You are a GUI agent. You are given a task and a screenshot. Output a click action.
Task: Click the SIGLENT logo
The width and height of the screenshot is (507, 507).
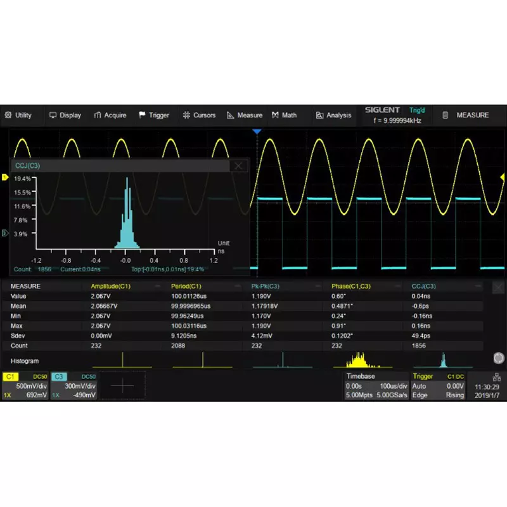coord(383,110)
